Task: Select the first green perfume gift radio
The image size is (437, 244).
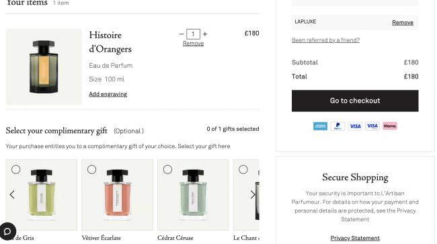Action: (16, 169)
